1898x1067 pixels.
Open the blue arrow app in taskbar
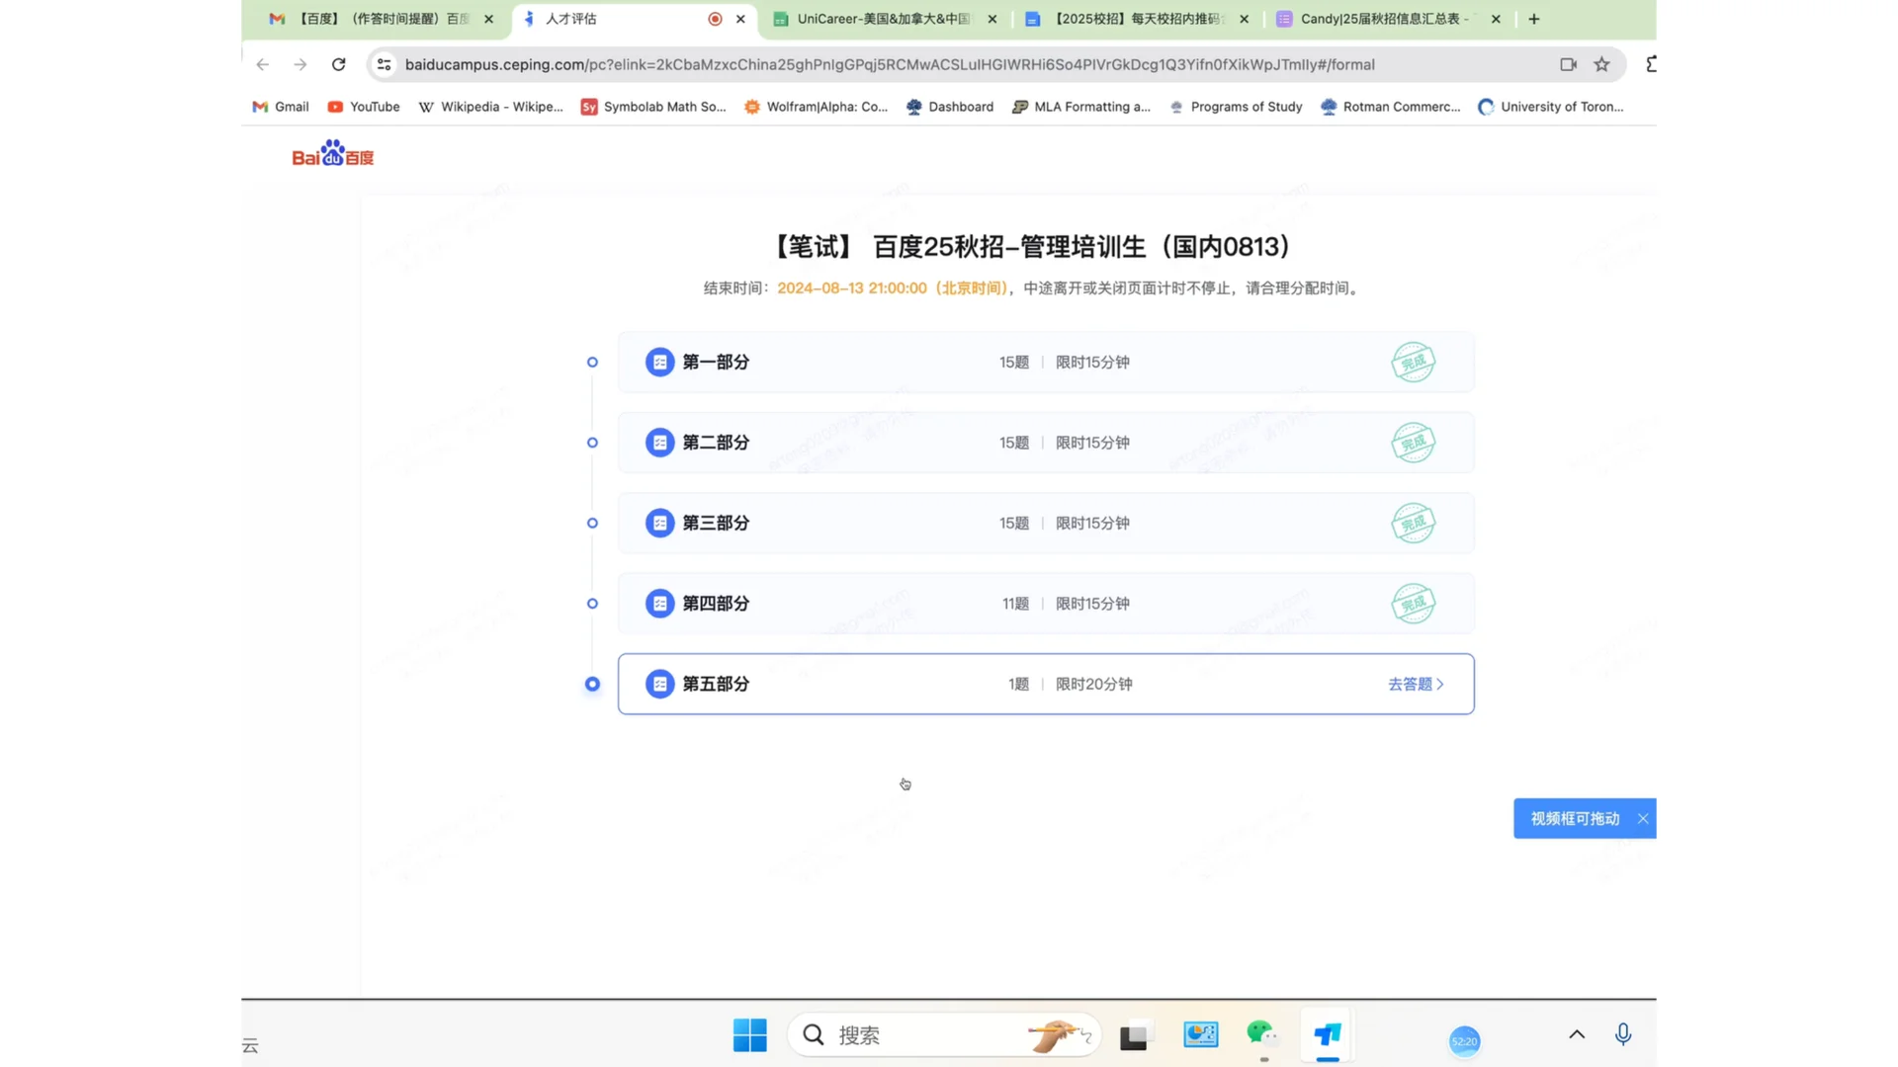[x=1328, y=1034]
